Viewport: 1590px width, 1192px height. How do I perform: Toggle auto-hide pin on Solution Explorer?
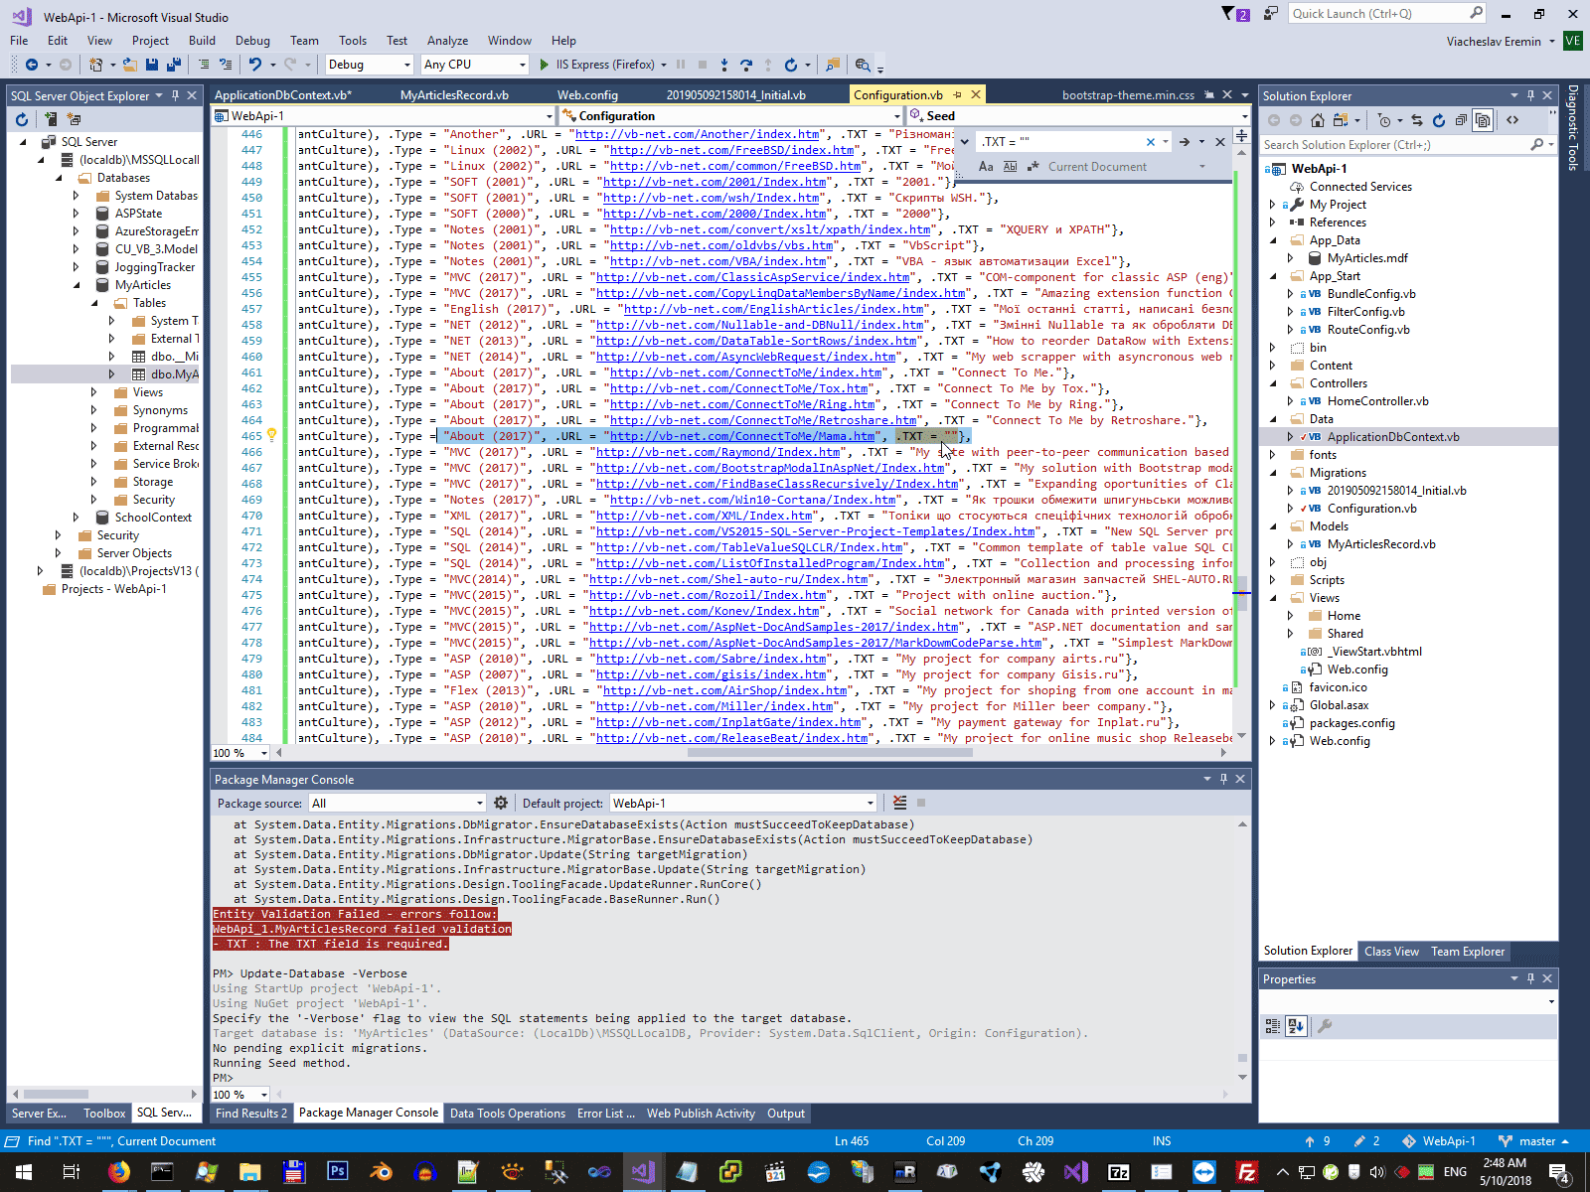pyautogui.click(x=1530, y=96)
